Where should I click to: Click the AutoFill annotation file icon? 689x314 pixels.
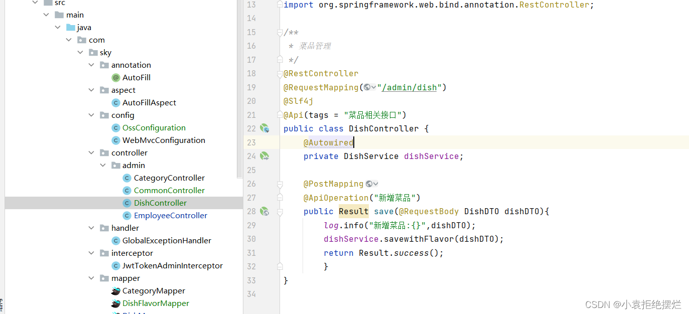[x=116, y=78]
